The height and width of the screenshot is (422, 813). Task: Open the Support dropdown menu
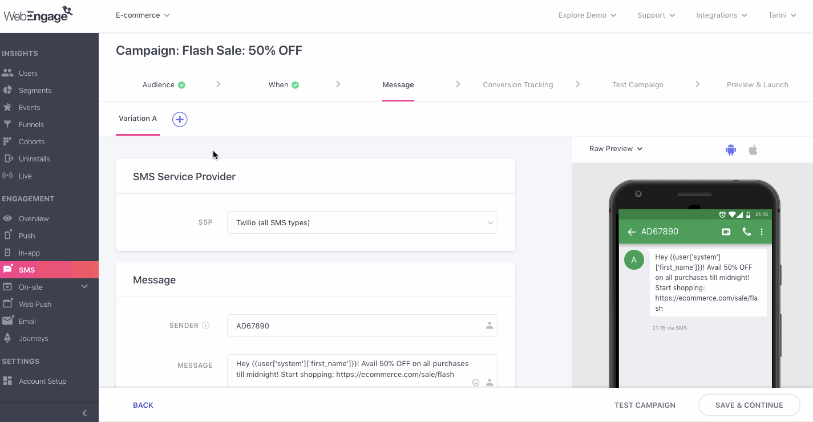point(656,15)
